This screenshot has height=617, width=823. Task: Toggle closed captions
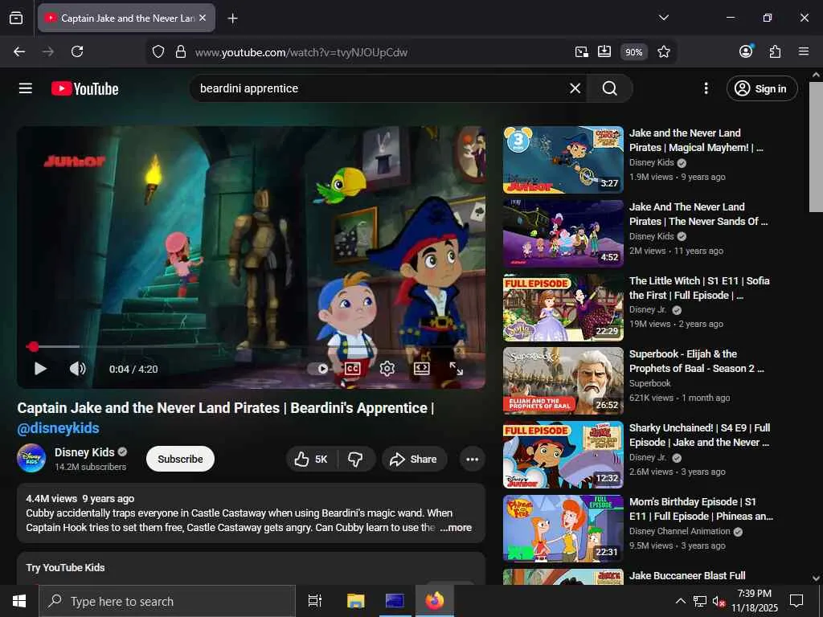[x=352, y=369]
